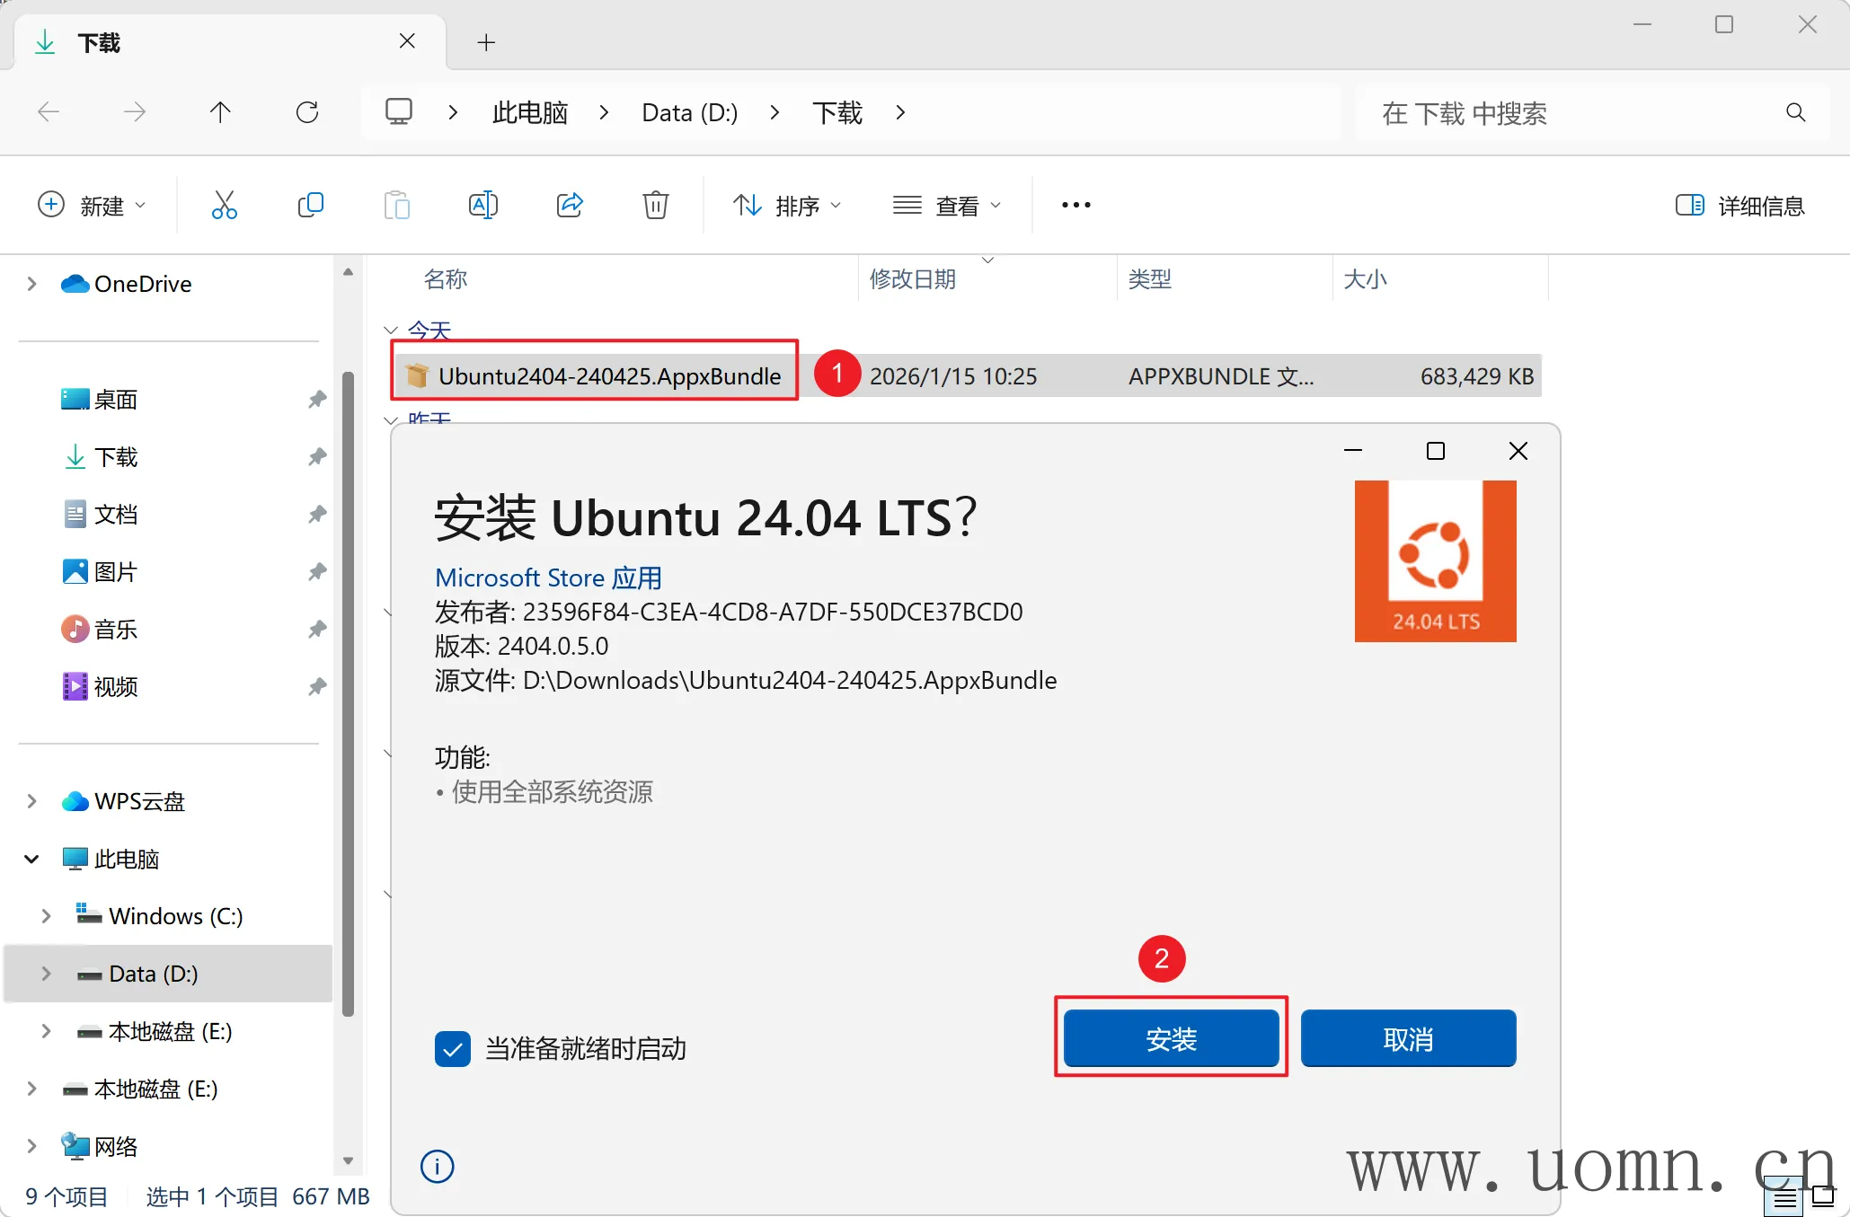Select 文档 in the navigation pane
Viewport: 1850px width, 1217px height.
tap(116, 515)
